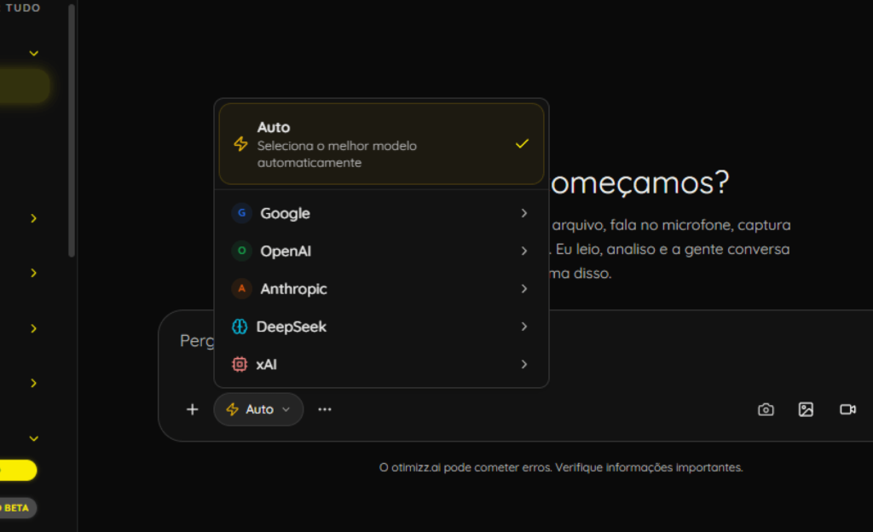Collapse the top sidebar section chevron
The height and width of the screenshot is (532, 873).
[34, 54]
